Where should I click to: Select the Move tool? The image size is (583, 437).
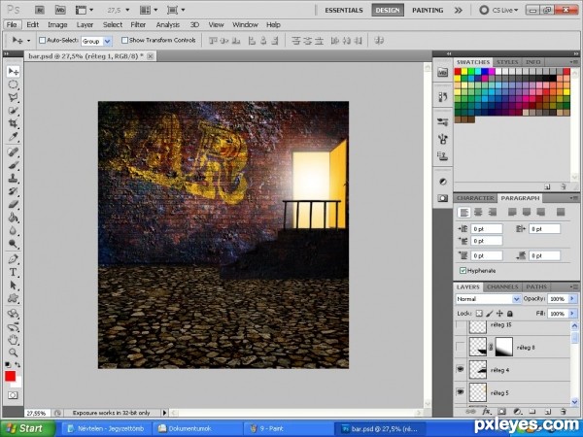click(x=13, y=71)
